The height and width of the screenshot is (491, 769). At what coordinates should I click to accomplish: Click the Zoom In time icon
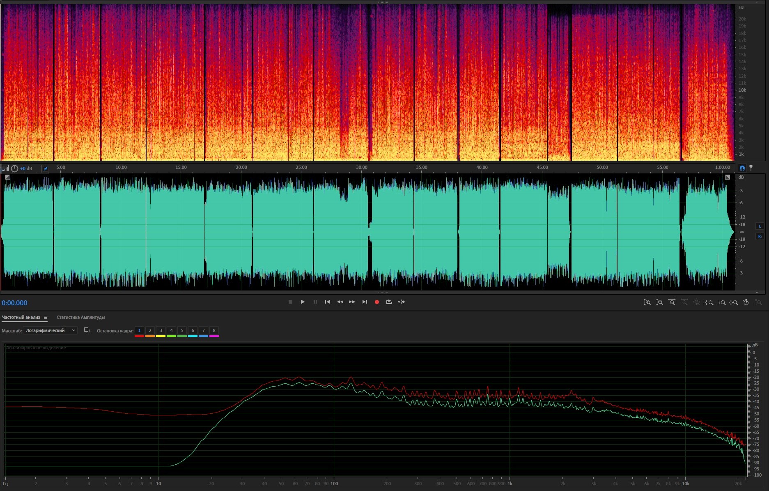672,302
